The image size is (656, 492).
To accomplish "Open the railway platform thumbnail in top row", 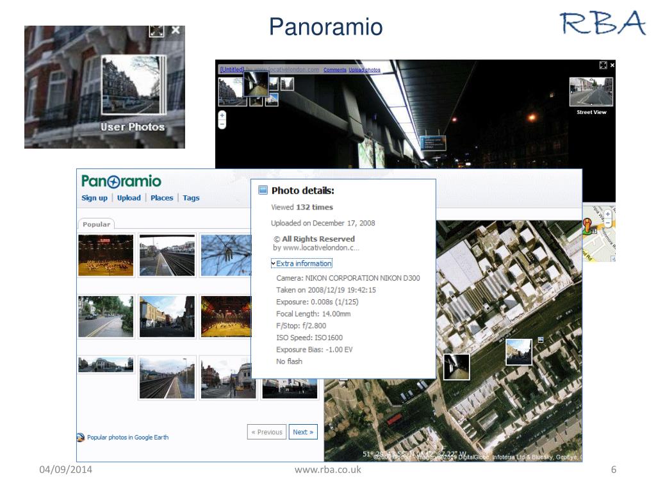I will 167,255.
